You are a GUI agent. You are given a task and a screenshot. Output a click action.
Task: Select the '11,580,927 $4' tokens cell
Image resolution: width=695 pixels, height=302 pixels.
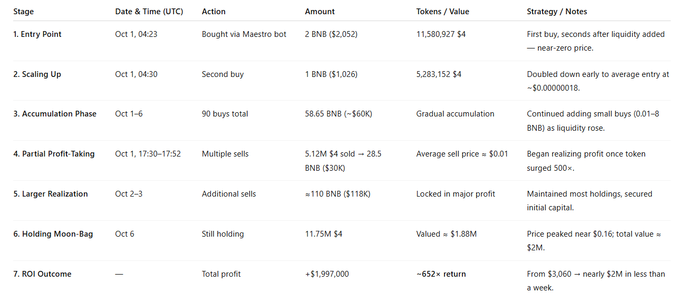[x=441, y=34]
